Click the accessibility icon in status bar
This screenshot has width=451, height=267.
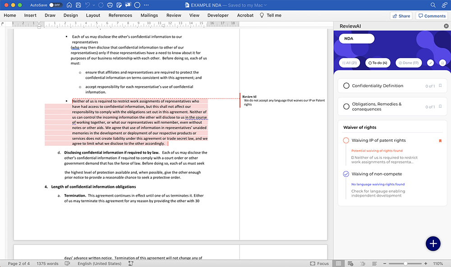(131, 263)
